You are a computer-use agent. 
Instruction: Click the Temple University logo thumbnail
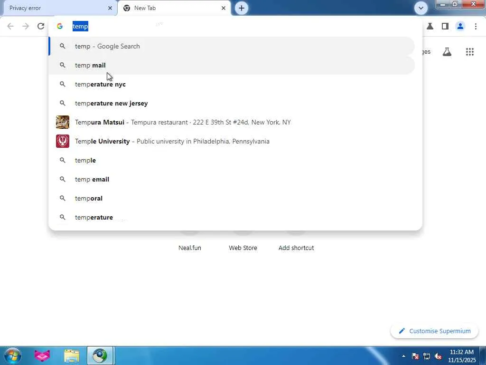[63, 141]
